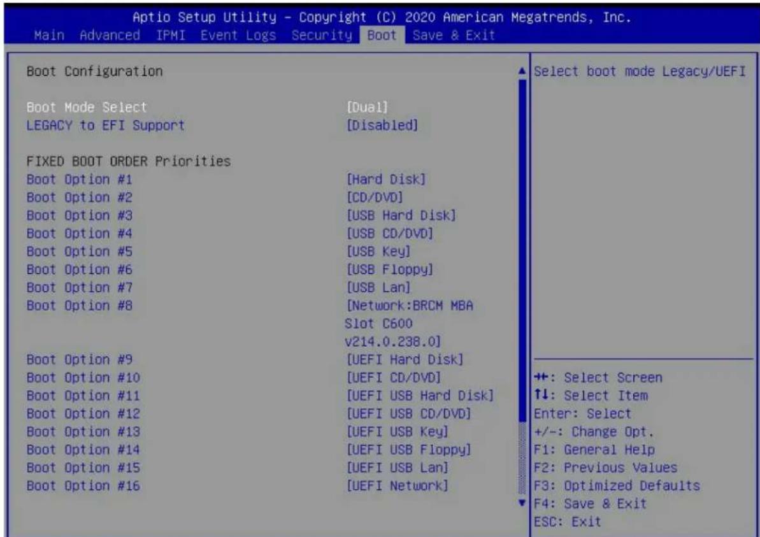Select LEGACY to EFI Support option
This screenshot has width=760, height=537.
click(105, 125)
